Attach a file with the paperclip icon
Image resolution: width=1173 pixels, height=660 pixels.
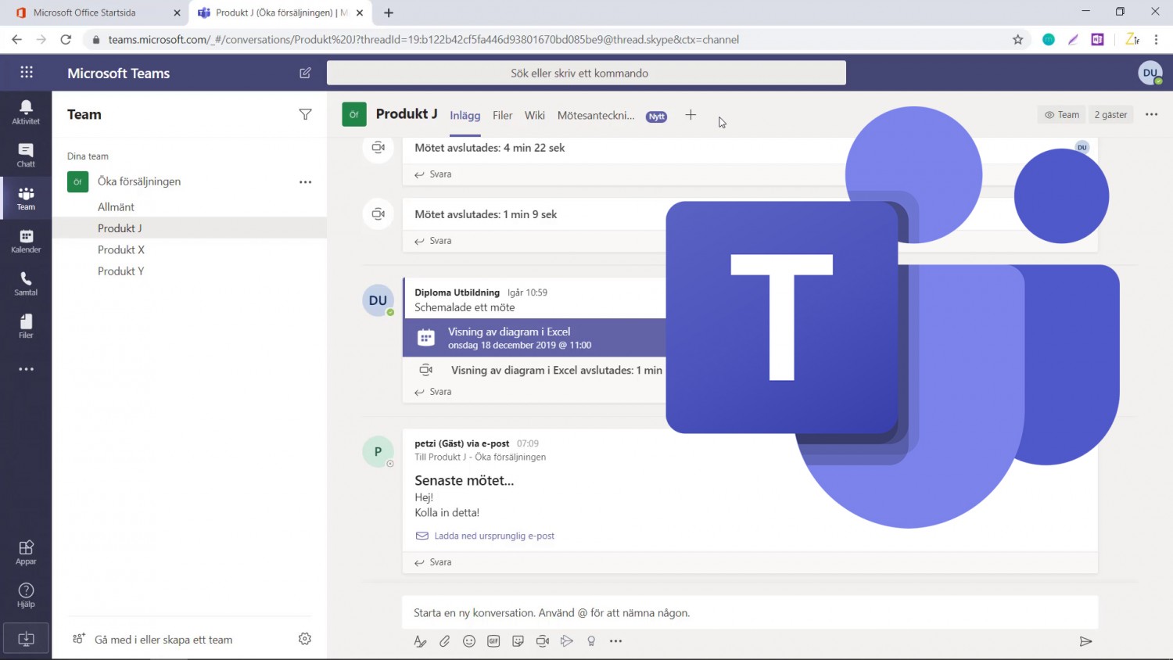point(444,641)
